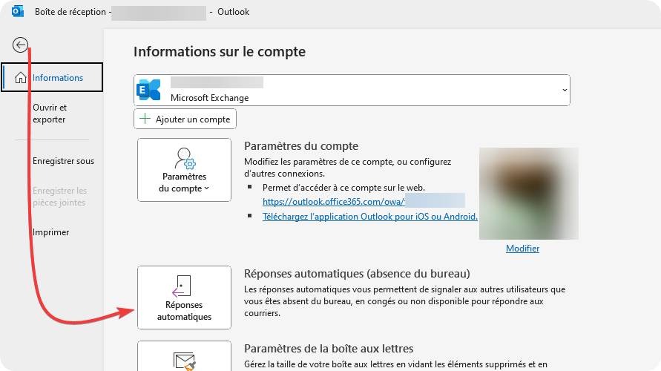The width and height of the screenshot is (661, 371).
Task: Click the blurred profile photo
Action: tap(529, 194)
